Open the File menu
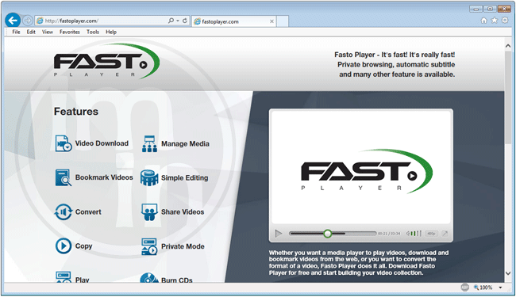Viewport: 516px width, 297px height. [16, 32]
